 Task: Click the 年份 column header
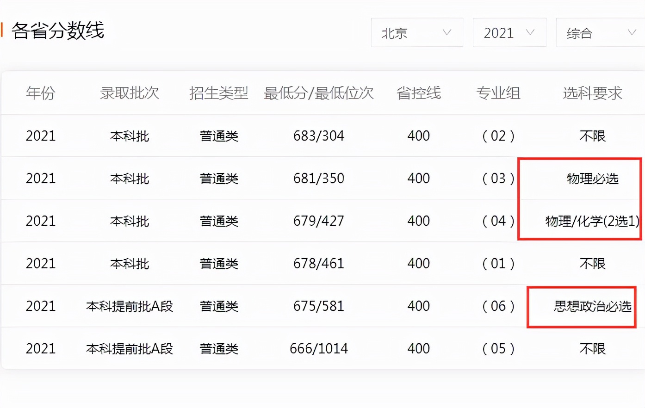click(x=41, y=93)
